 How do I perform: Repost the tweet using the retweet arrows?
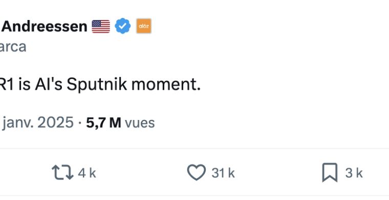[62, 173]
